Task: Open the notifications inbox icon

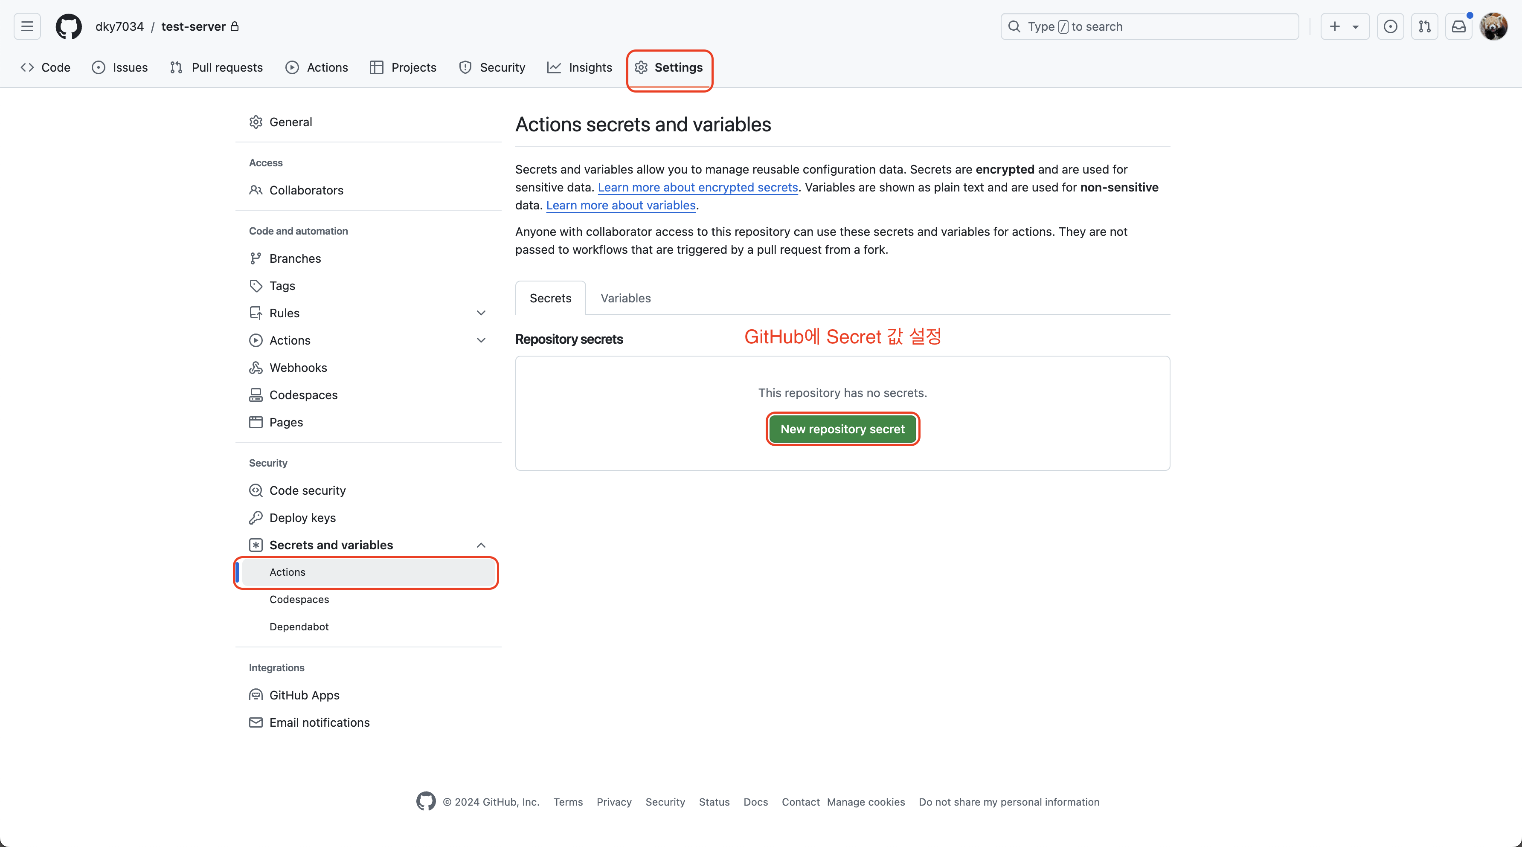Action: pyautogui.click(x=1459, y=26)
